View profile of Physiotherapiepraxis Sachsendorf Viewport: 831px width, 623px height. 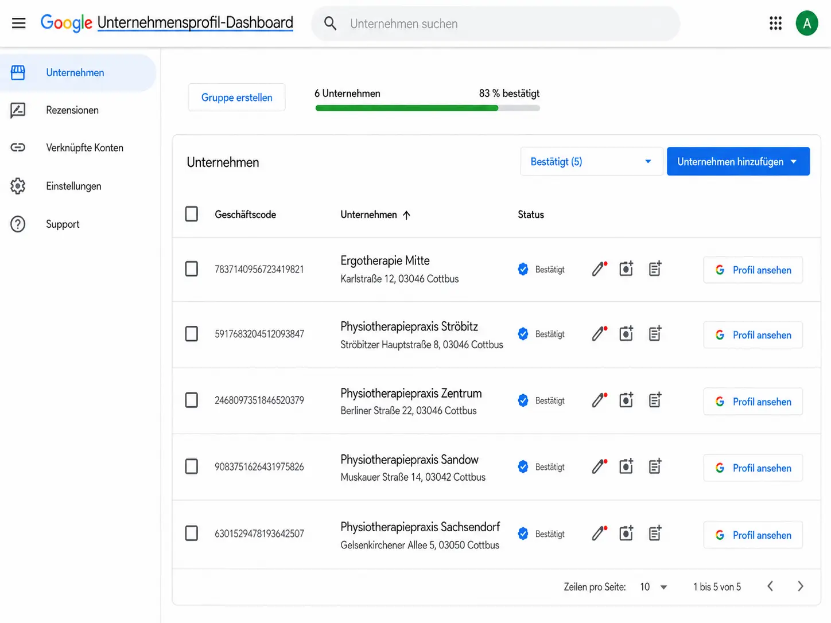pos(753,535)
